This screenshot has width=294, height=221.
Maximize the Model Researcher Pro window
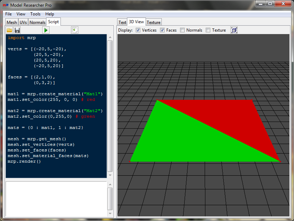(x=270, y=4)
